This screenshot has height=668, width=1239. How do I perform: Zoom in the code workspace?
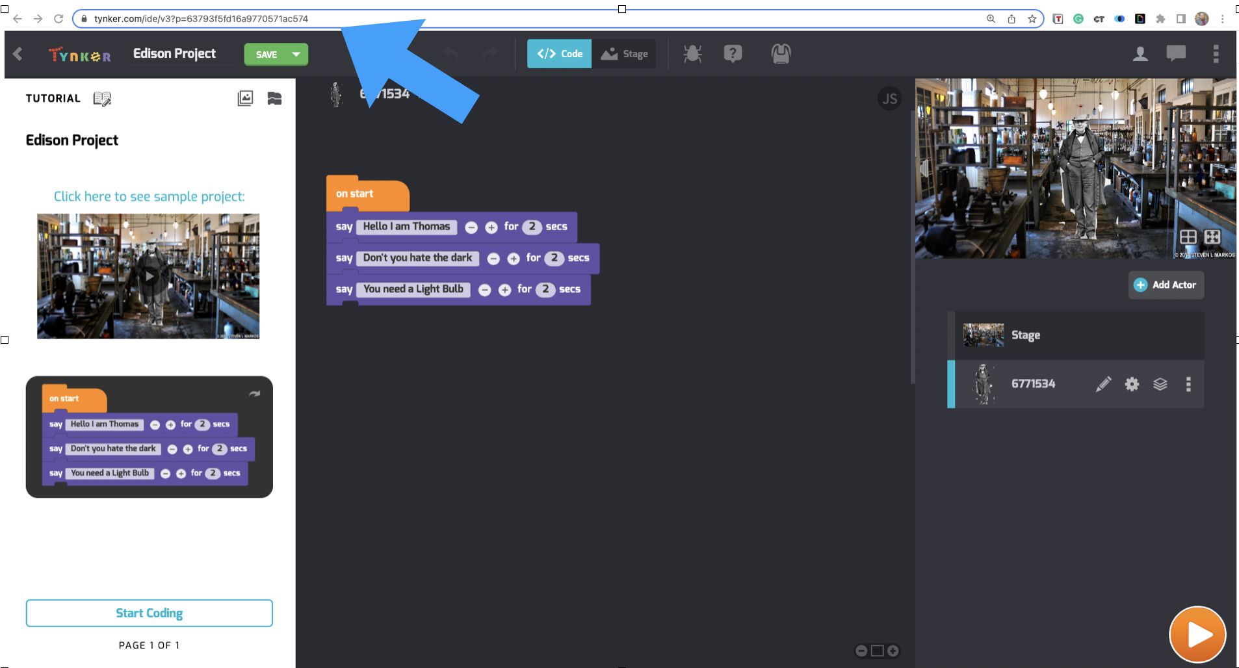point(893,650)
